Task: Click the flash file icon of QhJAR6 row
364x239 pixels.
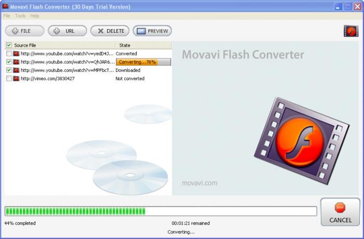Action: pyautogui.click(x=16, y=62)
